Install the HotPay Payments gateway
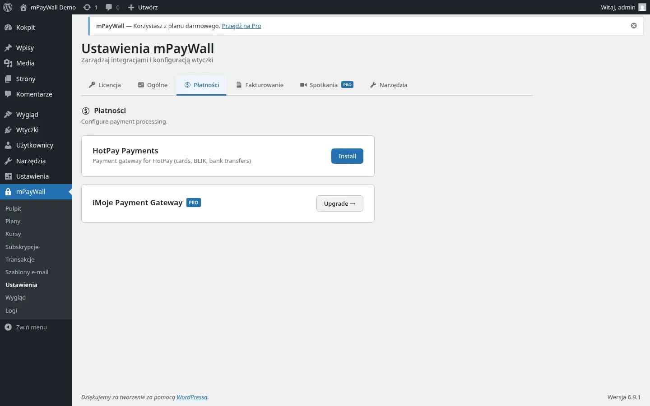This screenshot has height=406, width=650. coord(347,156)
